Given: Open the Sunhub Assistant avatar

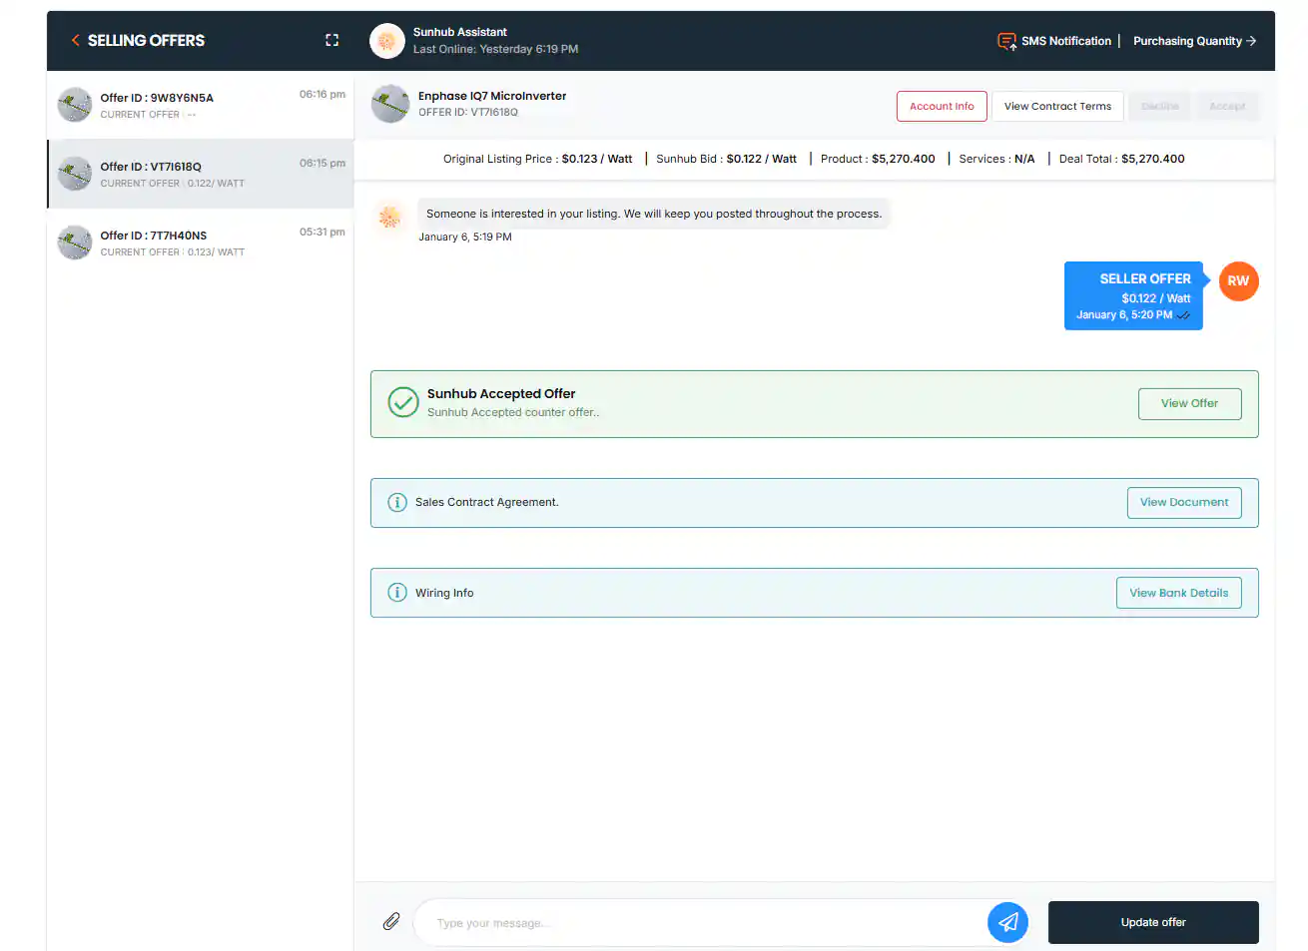Looking at the screenshot, I should 387,41.
